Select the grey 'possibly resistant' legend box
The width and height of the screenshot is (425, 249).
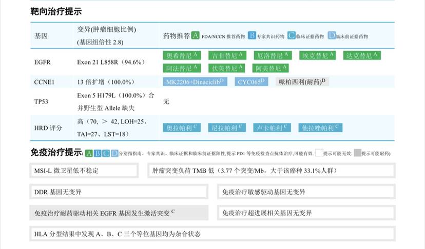point(357,153)
